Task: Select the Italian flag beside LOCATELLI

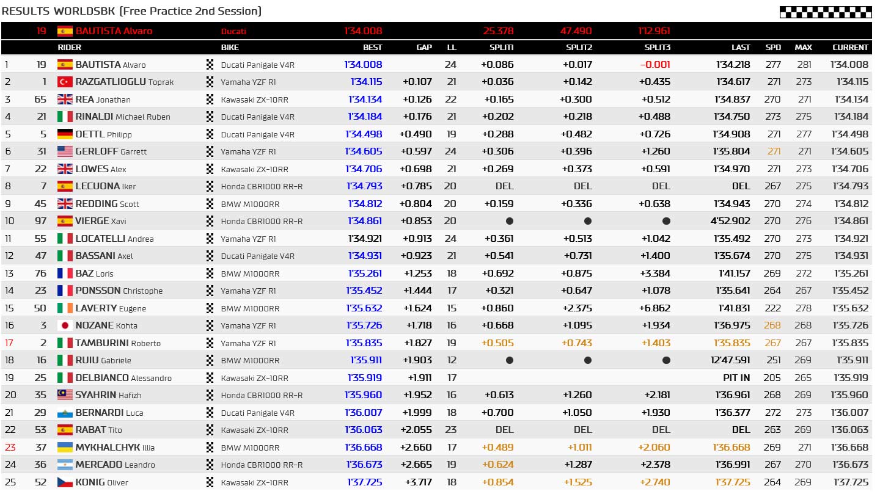Action: [x=65, y=238]
